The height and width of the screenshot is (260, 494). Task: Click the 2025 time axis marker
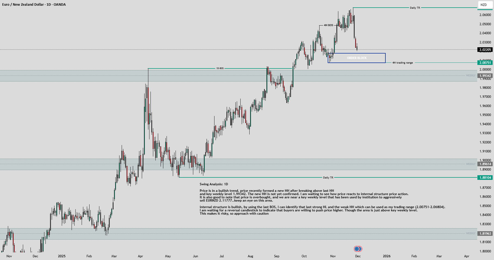[62, 256]
